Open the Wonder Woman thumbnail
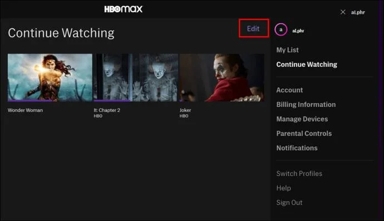384x221 pixels. (x=50, y=77)
